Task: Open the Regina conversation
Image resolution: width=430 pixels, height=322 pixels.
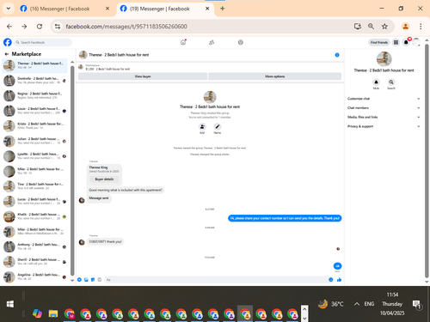Action: 35,95
